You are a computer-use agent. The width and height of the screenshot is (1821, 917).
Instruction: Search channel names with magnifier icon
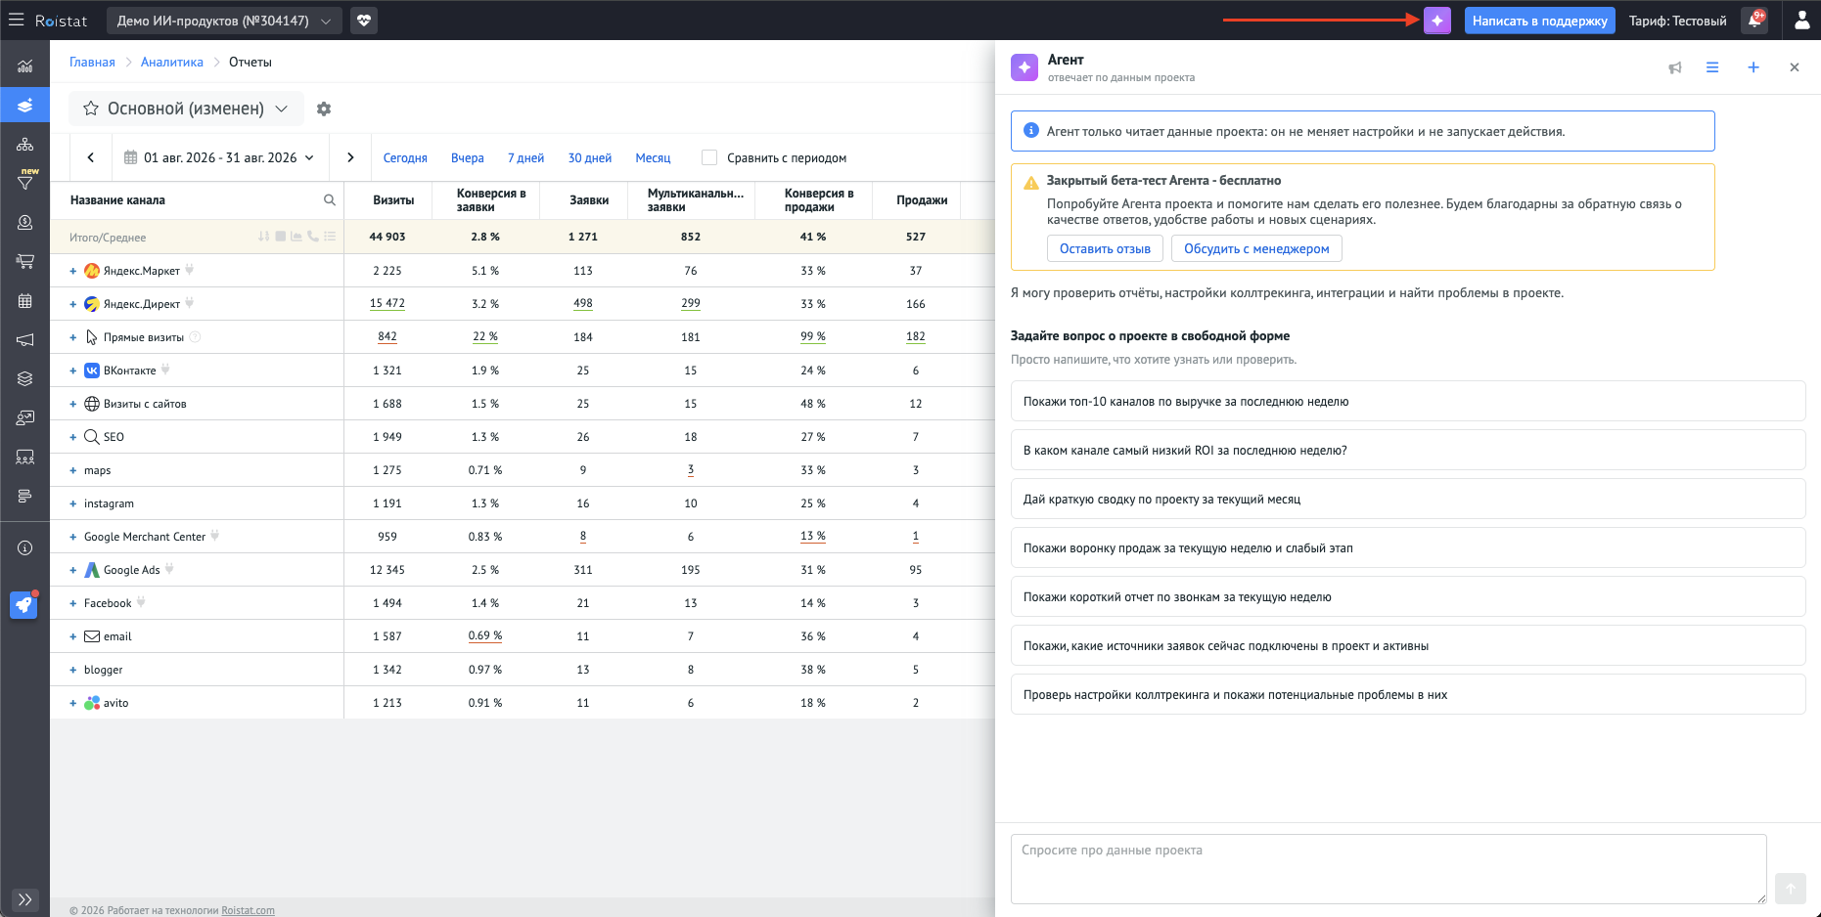330,200
